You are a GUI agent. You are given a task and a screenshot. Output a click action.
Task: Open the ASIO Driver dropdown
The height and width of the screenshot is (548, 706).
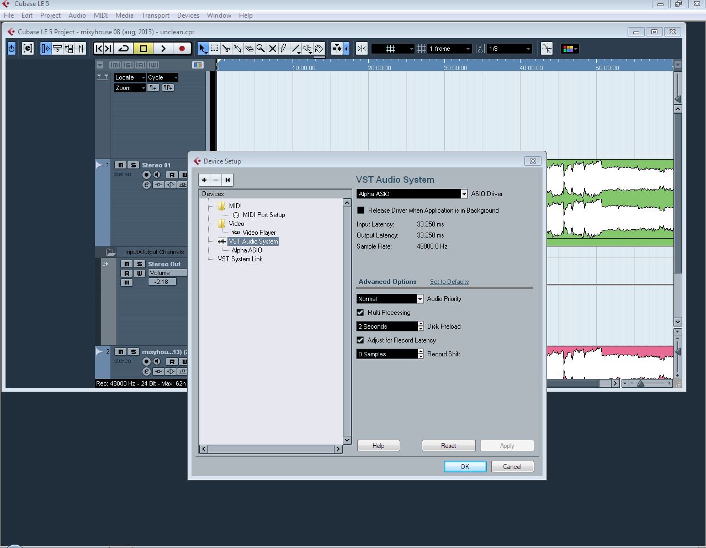coord(464,194)
